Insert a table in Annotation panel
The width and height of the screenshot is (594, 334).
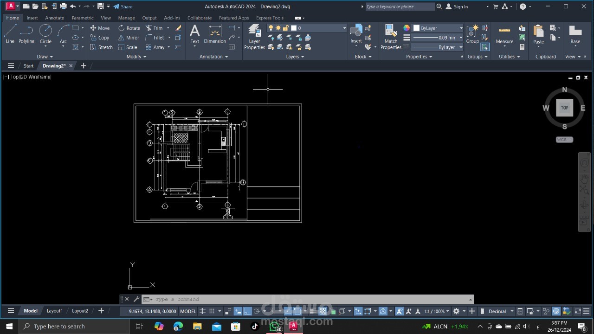point(232,47)
